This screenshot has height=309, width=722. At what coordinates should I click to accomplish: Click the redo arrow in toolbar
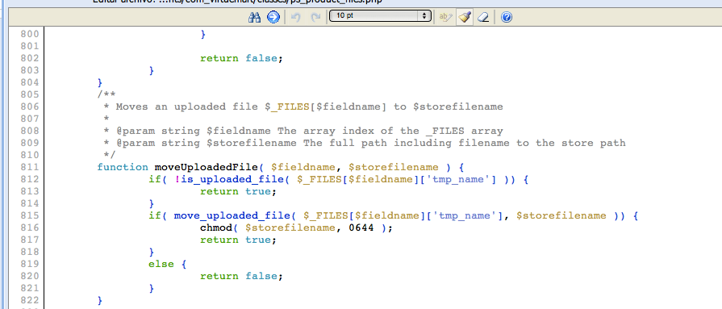pos(315,18)
